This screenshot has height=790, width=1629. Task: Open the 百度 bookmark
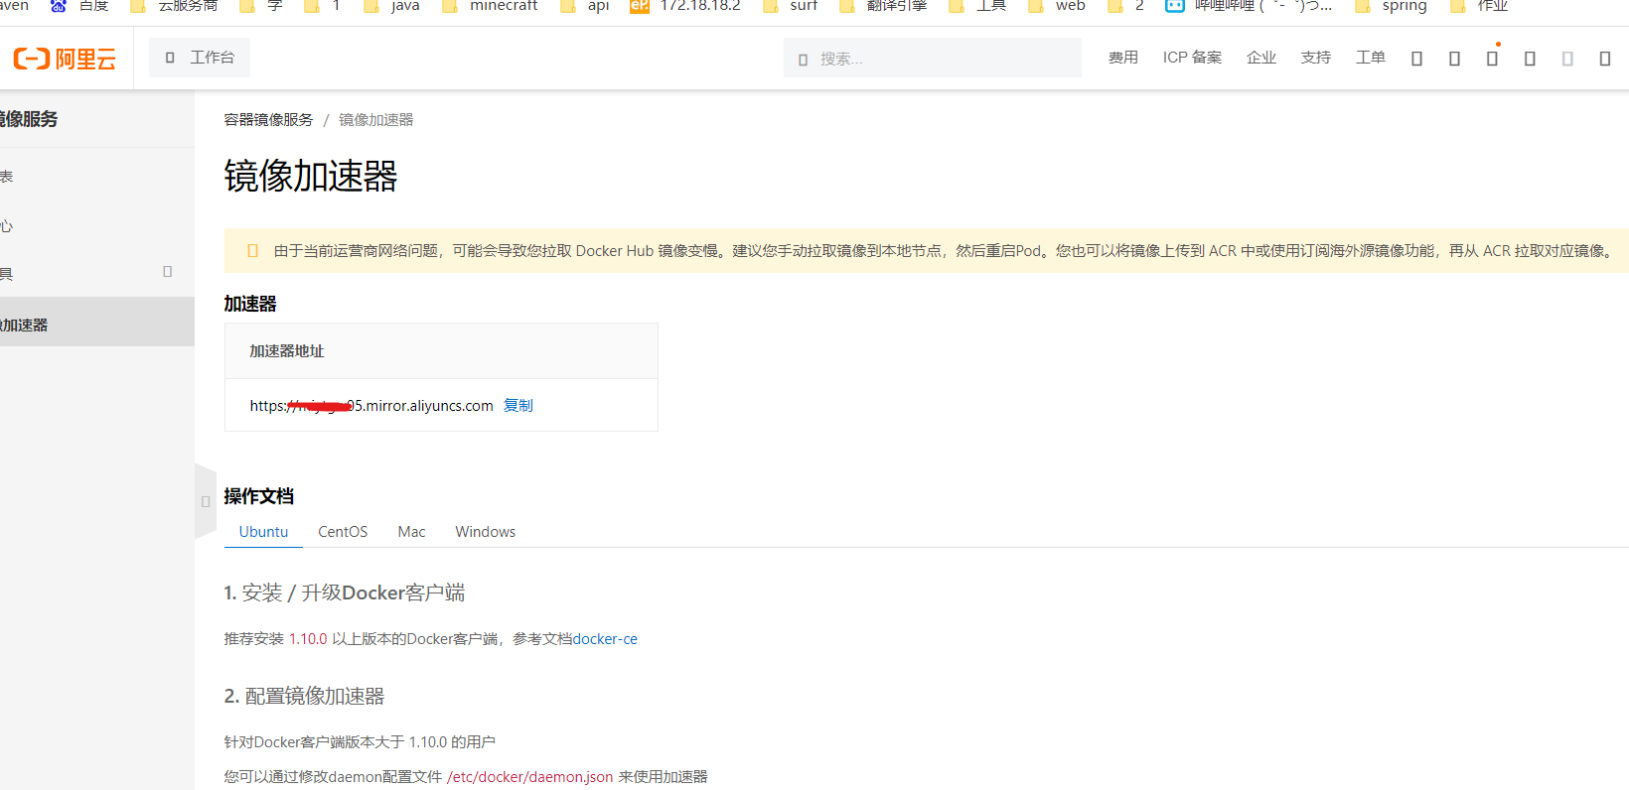[79, 6]
